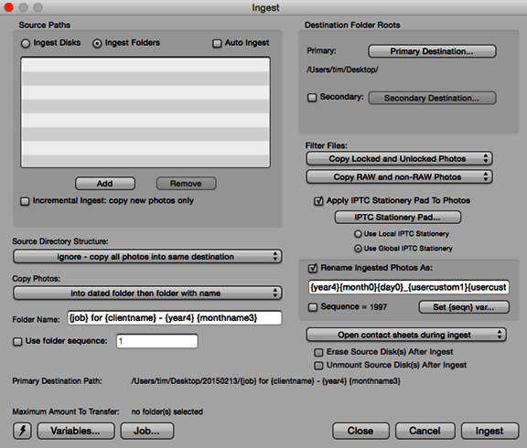Click the Job... button
This screenshot has height=448, width=527.
(147, 431)
